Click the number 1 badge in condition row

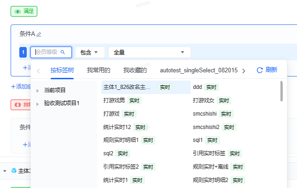23,52
